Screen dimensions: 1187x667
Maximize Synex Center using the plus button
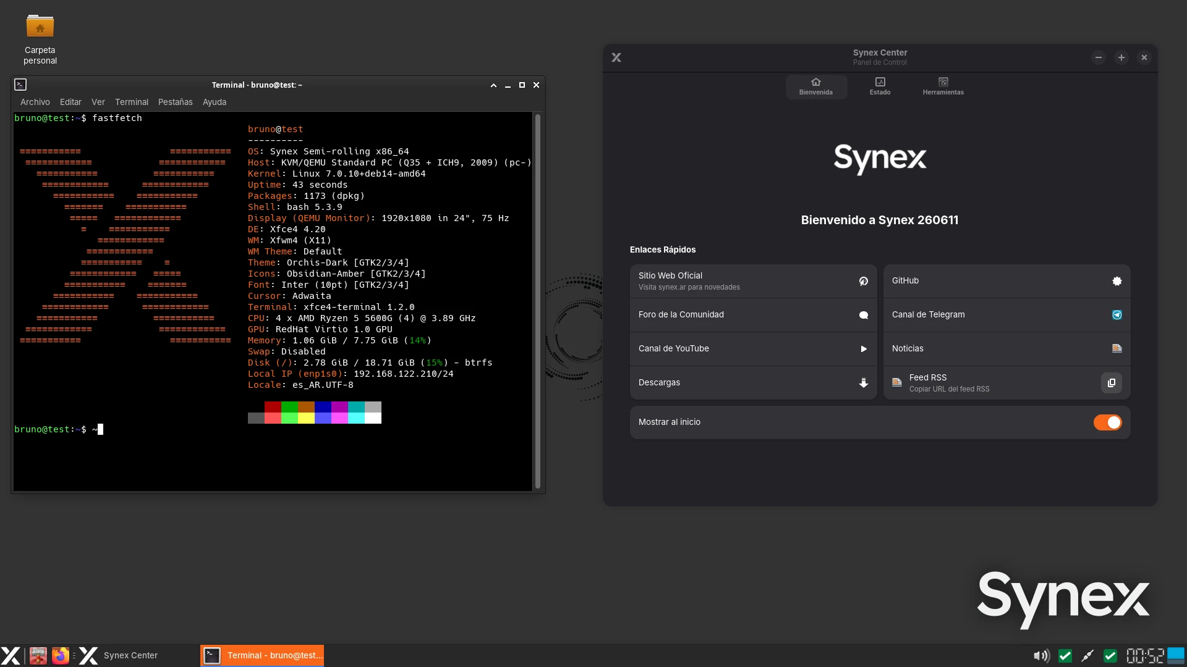point(1121,57)
